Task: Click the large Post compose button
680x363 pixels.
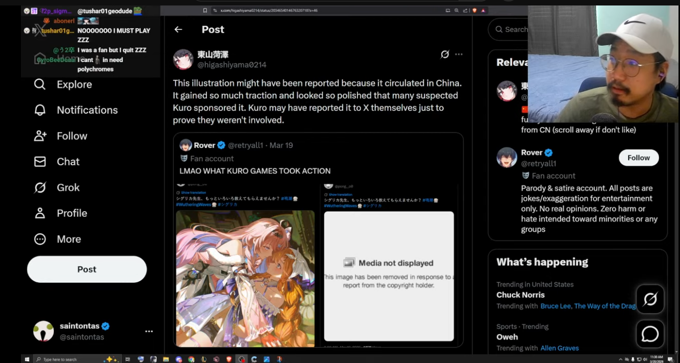Action: tap(87, 269)
